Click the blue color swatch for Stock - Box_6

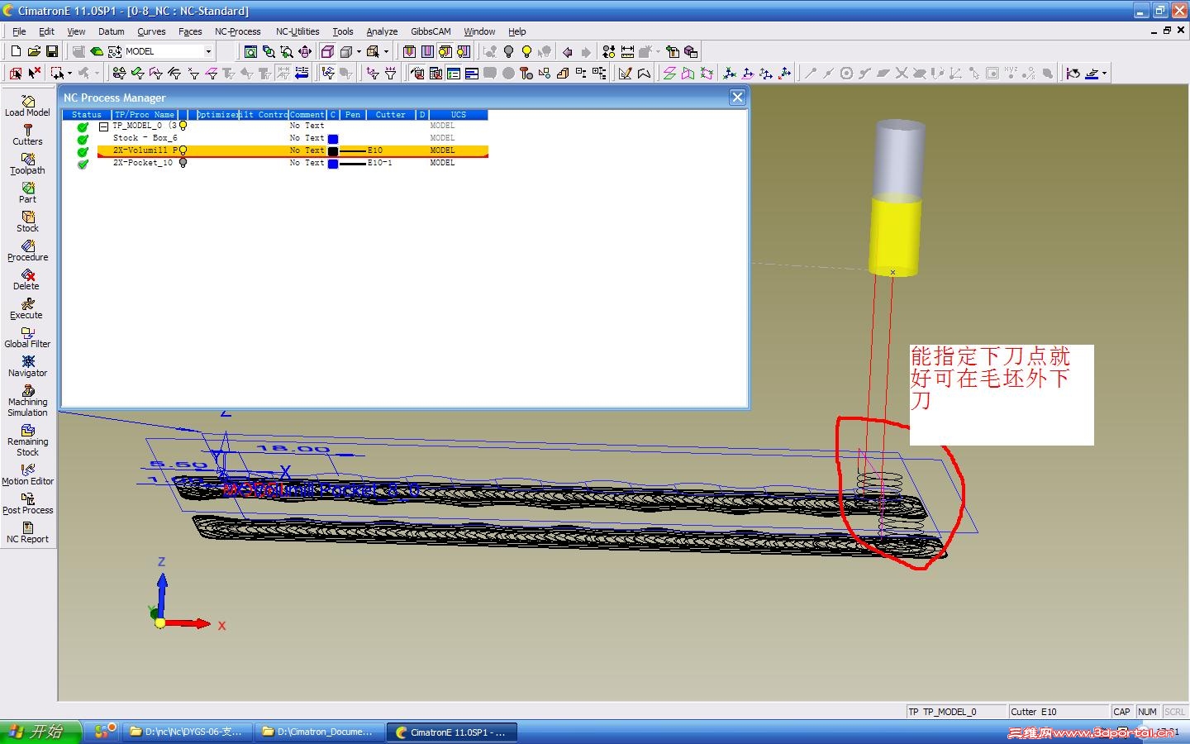tap(333, 139)
